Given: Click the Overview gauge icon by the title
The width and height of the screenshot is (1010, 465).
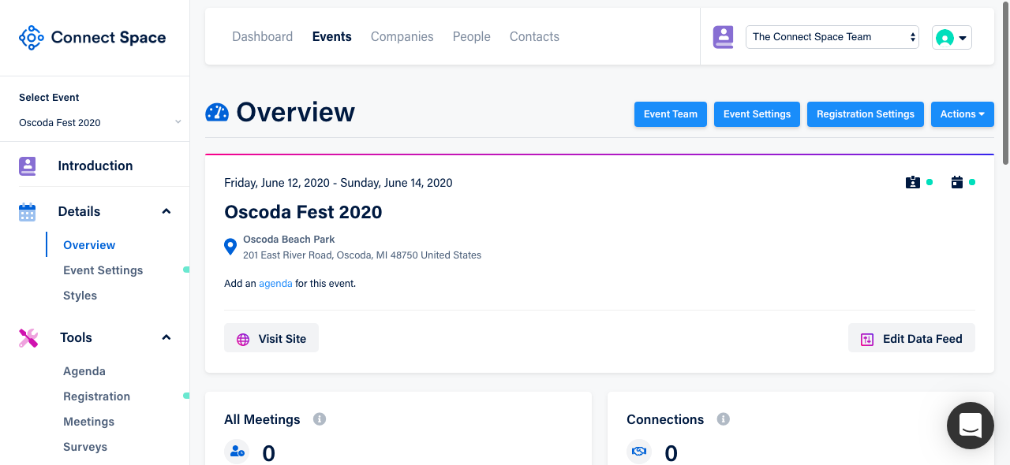Looking at the screenshot, I should click(x=217, y=113).
